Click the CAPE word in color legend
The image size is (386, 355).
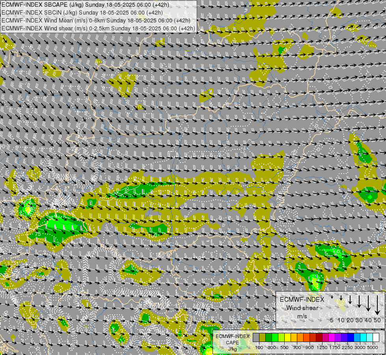(x=232, y=343)
